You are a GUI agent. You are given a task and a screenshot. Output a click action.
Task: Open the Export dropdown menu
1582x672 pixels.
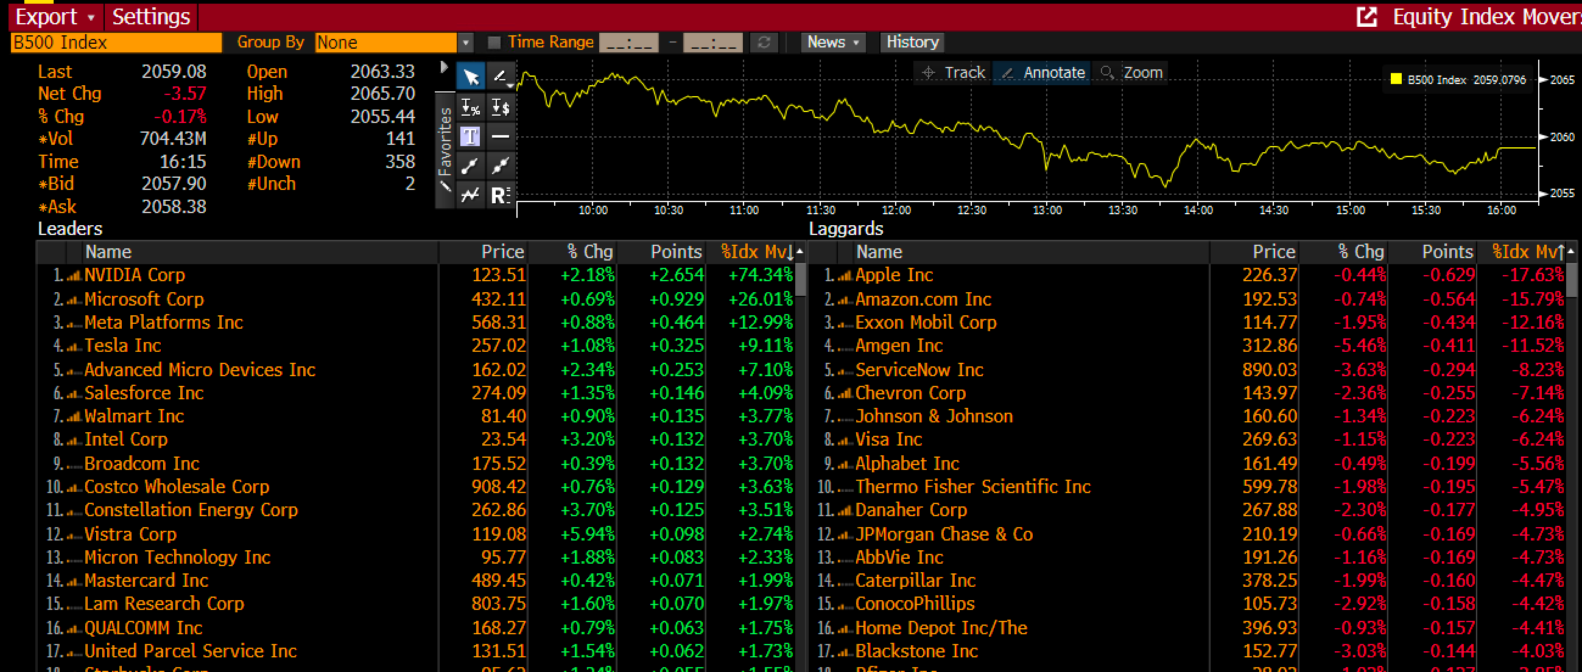point(55,16)
